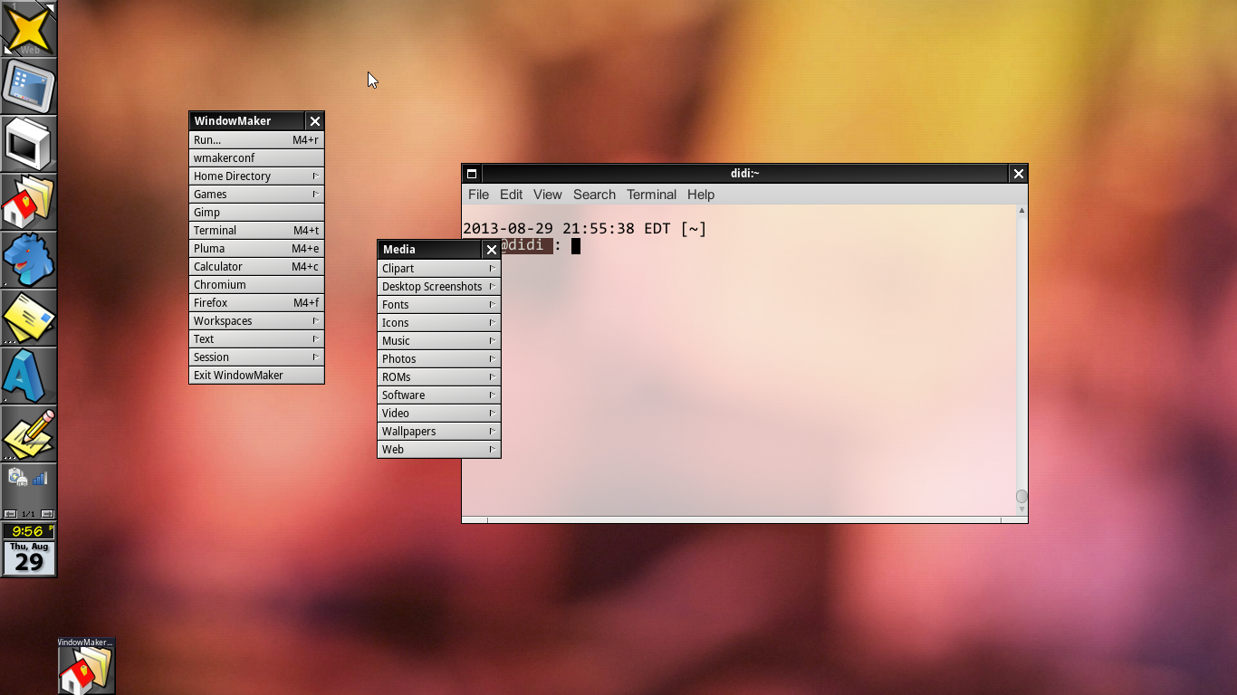Expand Clipart in the Media menu
Image resolution: width=1237 pixels, height=695 pixels.
(x=439, y=269)
